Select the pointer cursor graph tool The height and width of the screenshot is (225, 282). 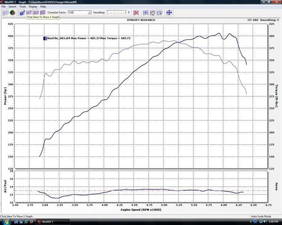pyautogui.click(x=159, y=12)
